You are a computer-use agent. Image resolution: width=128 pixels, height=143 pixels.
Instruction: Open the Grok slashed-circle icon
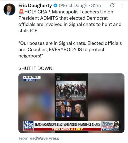point(112,5)
